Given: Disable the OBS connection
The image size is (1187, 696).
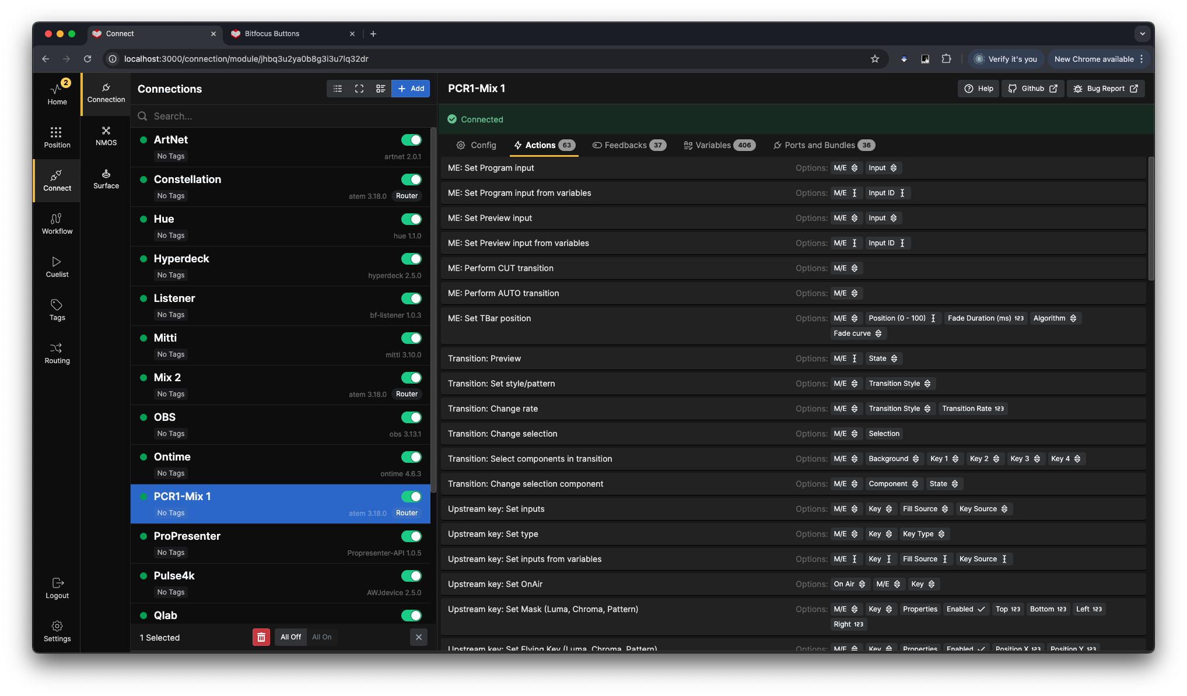Looking at the screenshot, I should [411, 417].
